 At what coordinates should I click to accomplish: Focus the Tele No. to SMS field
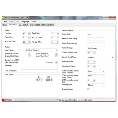point(39,71)
